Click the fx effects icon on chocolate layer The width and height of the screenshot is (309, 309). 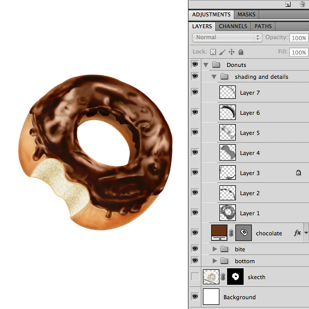(298, 233)
